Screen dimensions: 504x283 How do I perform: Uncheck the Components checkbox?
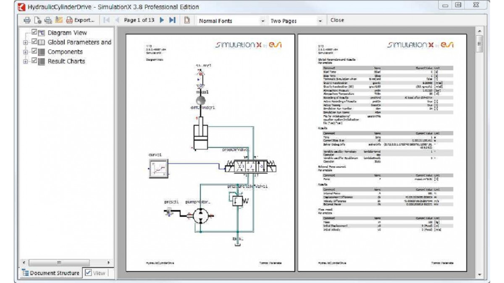coord(34,52)
